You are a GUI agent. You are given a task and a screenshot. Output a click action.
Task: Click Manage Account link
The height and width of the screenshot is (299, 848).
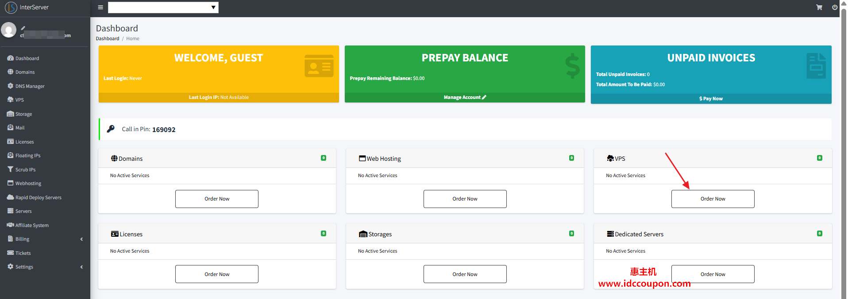[465, 97]
